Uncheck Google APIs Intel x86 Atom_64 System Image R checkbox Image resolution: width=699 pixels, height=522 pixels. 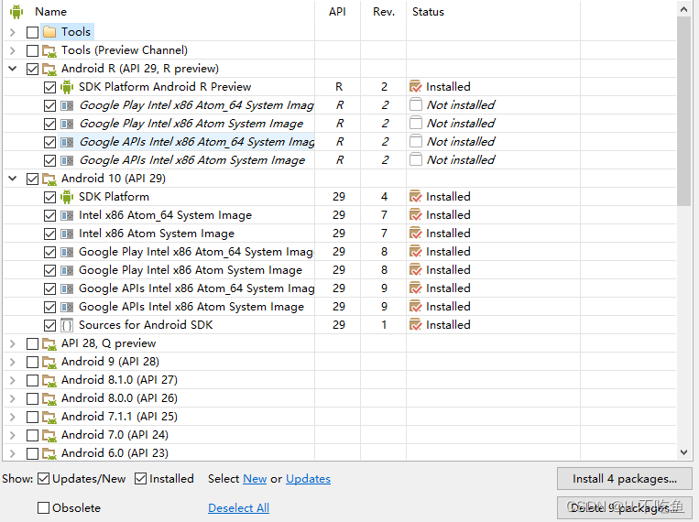tap(49, 142)
